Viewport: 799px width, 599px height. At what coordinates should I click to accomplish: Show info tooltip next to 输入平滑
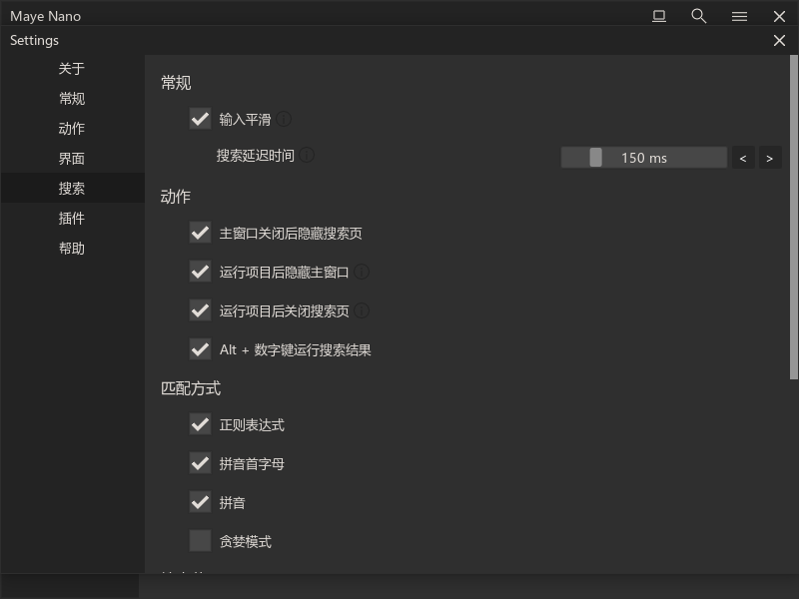pyautogui.click(x=283, y=118)
